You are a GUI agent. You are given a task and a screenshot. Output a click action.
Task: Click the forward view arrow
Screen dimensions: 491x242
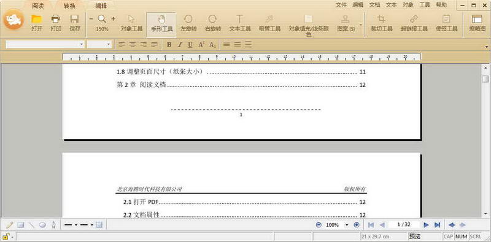click(463, 225)
